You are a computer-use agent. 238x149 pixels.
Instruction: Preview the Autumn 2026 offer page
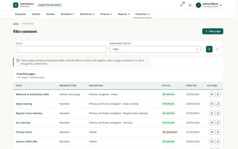[212, 142]
